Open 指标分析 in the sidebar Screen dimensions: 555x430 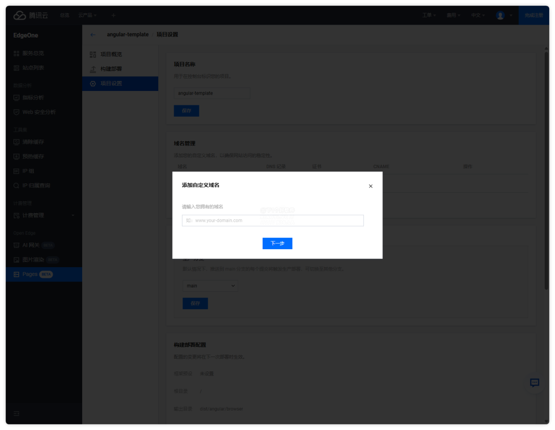pos(44,97)
